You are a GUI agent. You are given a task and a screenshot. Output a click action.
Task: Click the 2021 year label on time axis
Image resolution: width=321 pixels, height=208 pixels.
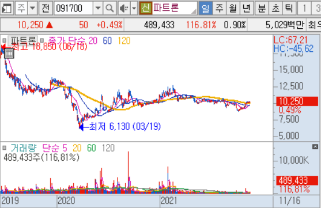coord(169,201)
